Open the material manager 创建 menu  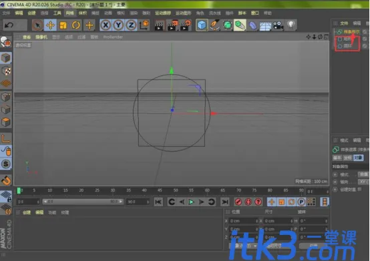27,212
